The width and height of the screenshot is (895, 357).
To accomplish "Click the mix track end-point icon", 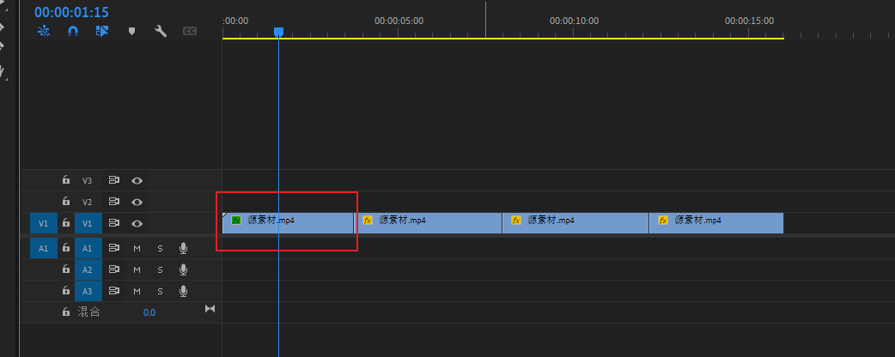I will click(210, 309).
